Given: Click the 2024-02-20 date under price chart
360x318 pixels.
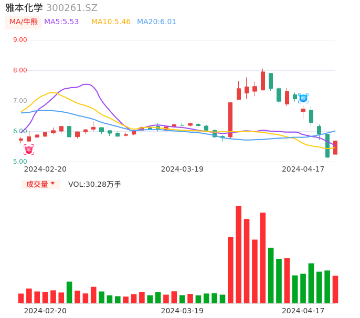Looking at the screenshot, I should click(x=45, y=169).
